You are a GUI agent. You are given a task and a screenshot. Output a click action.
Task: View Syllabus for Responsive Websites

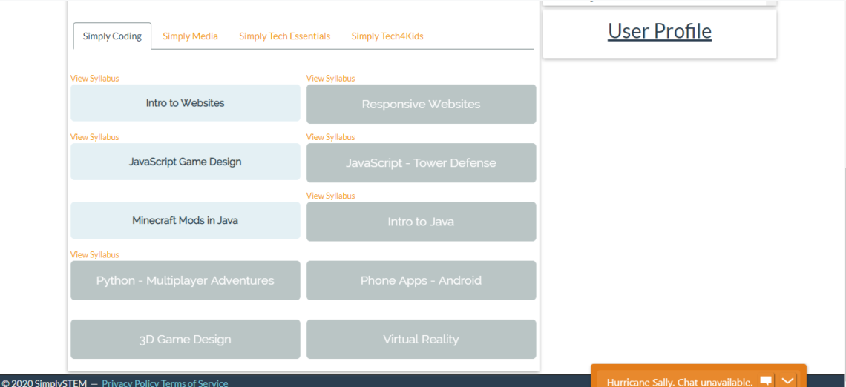point(331,78)
